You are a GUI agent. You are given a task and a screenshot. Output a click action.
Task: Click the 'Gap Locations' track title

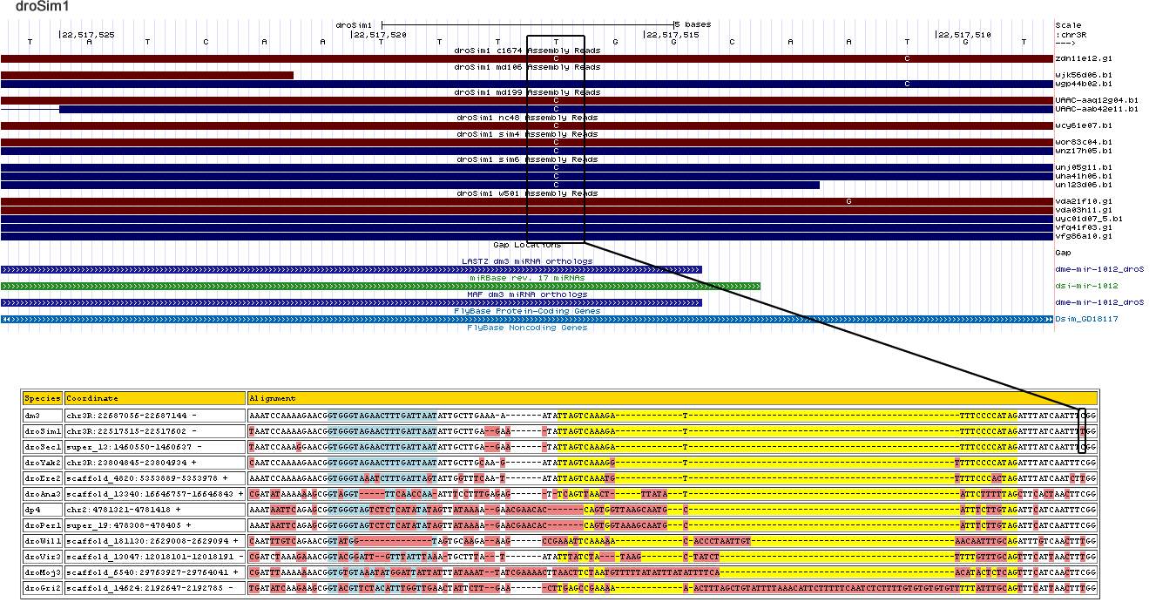pyautogui.click(x=526, y=245)
